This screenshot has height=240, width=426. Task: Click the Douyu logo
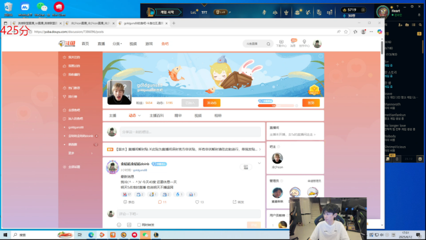click(67, 44)
